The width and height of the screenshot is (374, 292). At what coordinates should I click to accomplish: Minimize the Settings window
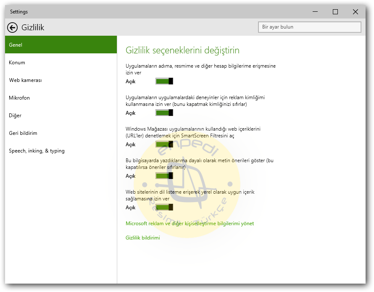click(x=315, y=12)
